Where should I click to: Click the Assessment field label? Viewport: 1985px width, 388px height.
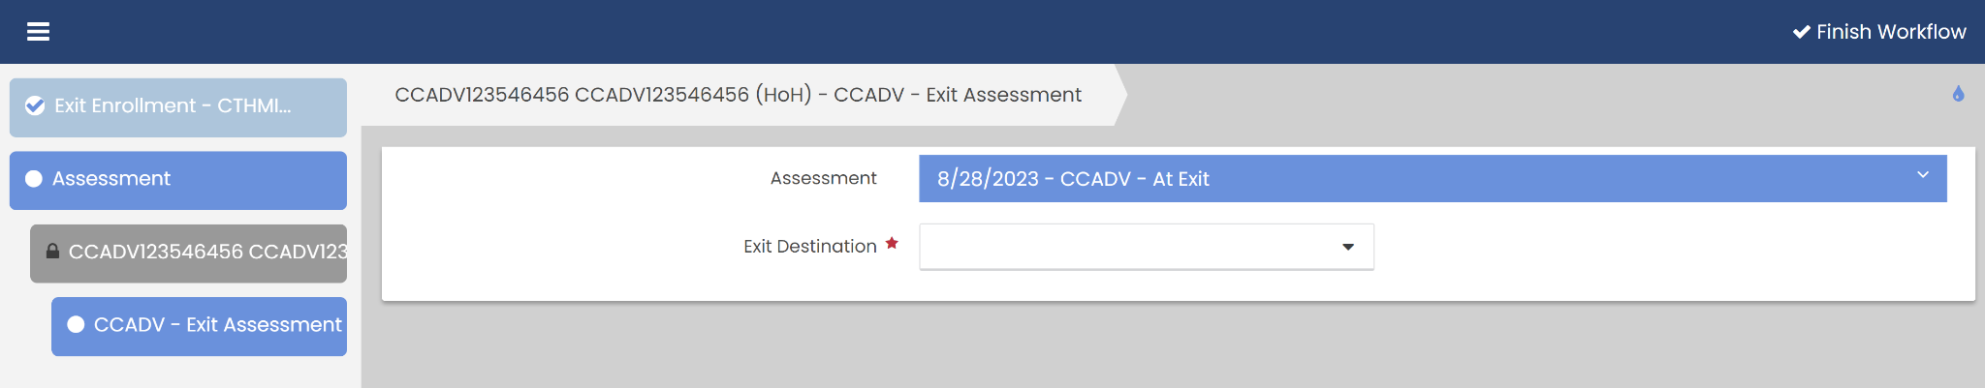click(823, 178)
